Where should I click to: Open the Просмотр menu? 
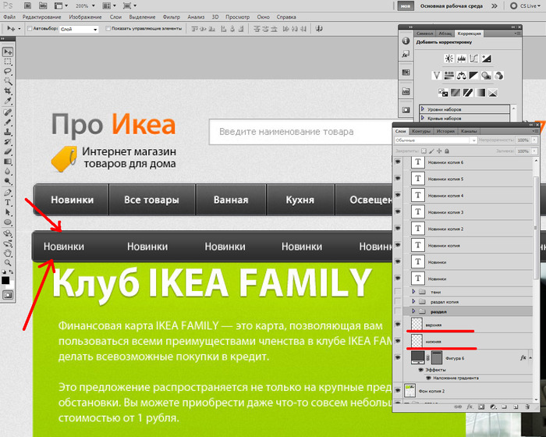coord(237,16)
